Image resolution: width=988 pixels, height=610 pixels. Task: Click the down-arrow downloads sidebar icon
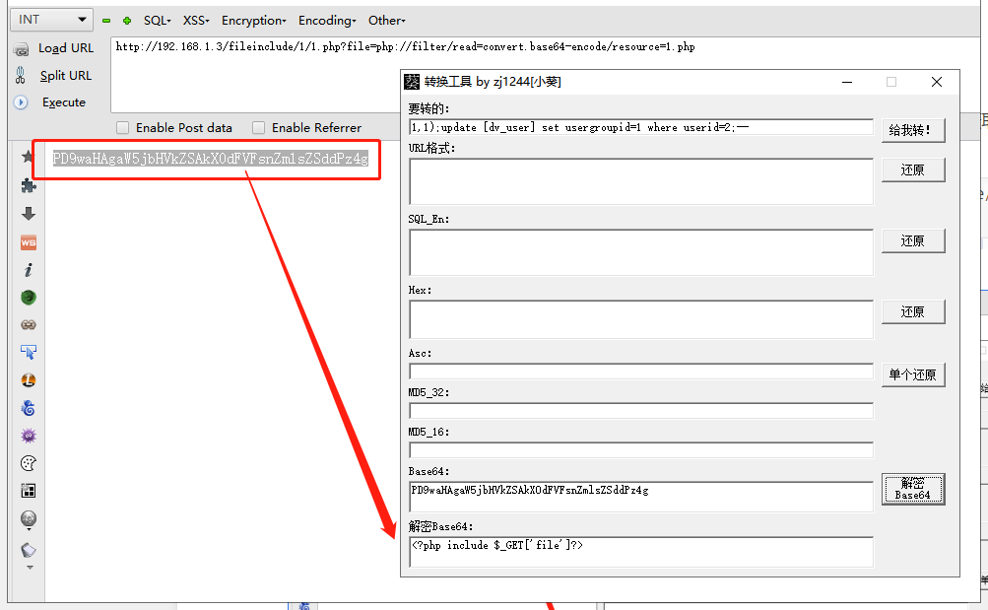29,214
